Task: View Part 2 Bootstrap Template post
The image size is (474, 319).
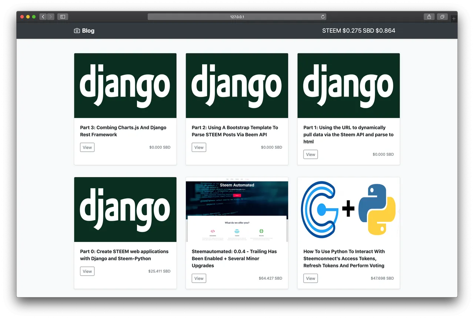Action: tap(199, 147)
